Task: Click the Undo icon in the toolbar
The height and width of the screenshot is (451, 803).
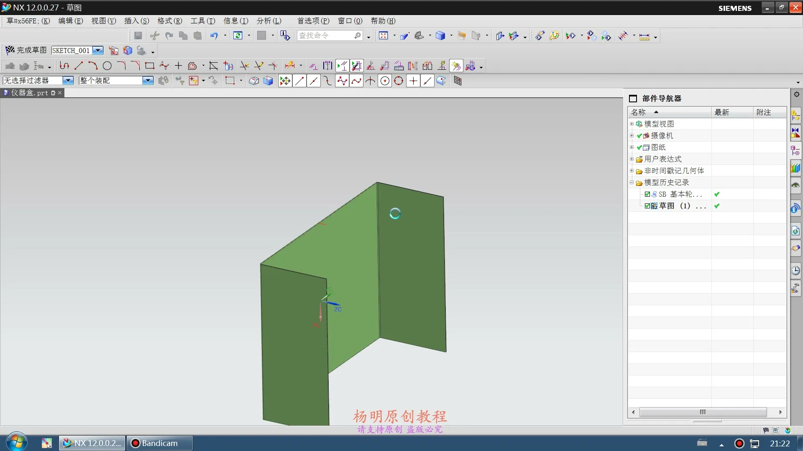Action: (x=215, y=35)
